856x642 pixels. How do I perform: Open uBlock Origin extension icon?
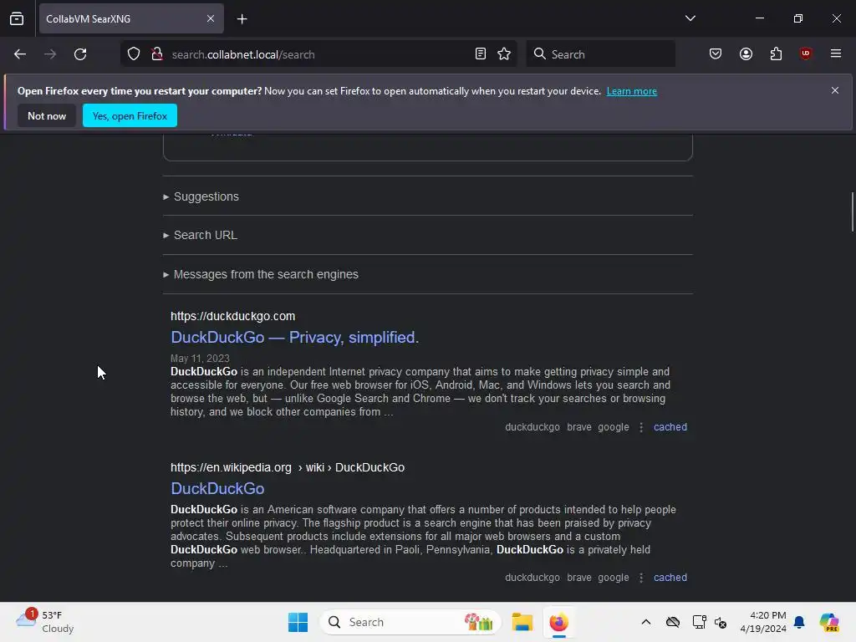pyautogui.click(x=805, y=53)
